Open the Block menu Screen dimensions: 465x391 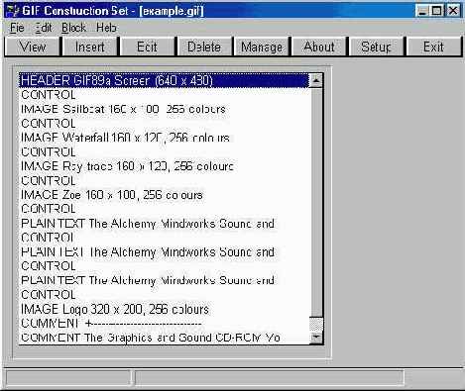pos(73,28)
